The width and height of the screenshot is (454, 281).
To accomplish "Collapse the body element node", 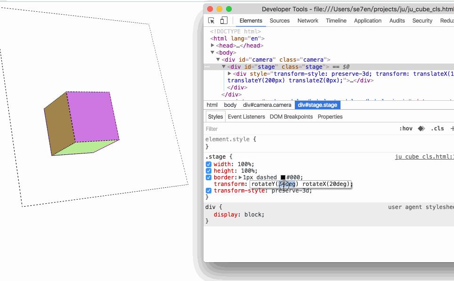I will coord(211,52).
